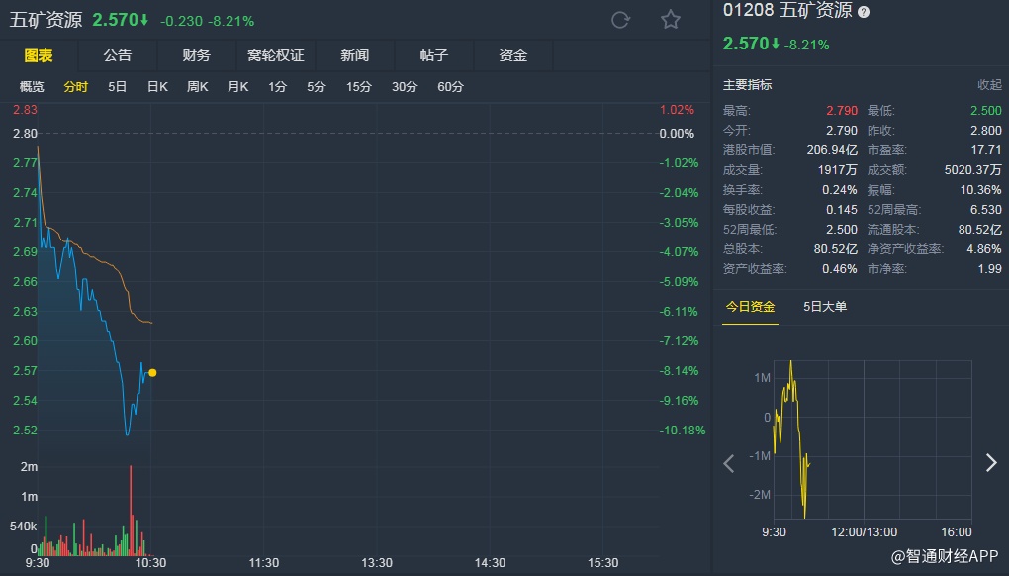Select the 新闻 tab
Screen dimensions: 1009x576
click(354, 55)
